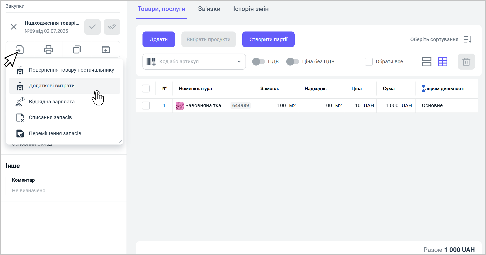Check the Обрати все checkbox
Screen dimensions: 486x255
[368, 62]
